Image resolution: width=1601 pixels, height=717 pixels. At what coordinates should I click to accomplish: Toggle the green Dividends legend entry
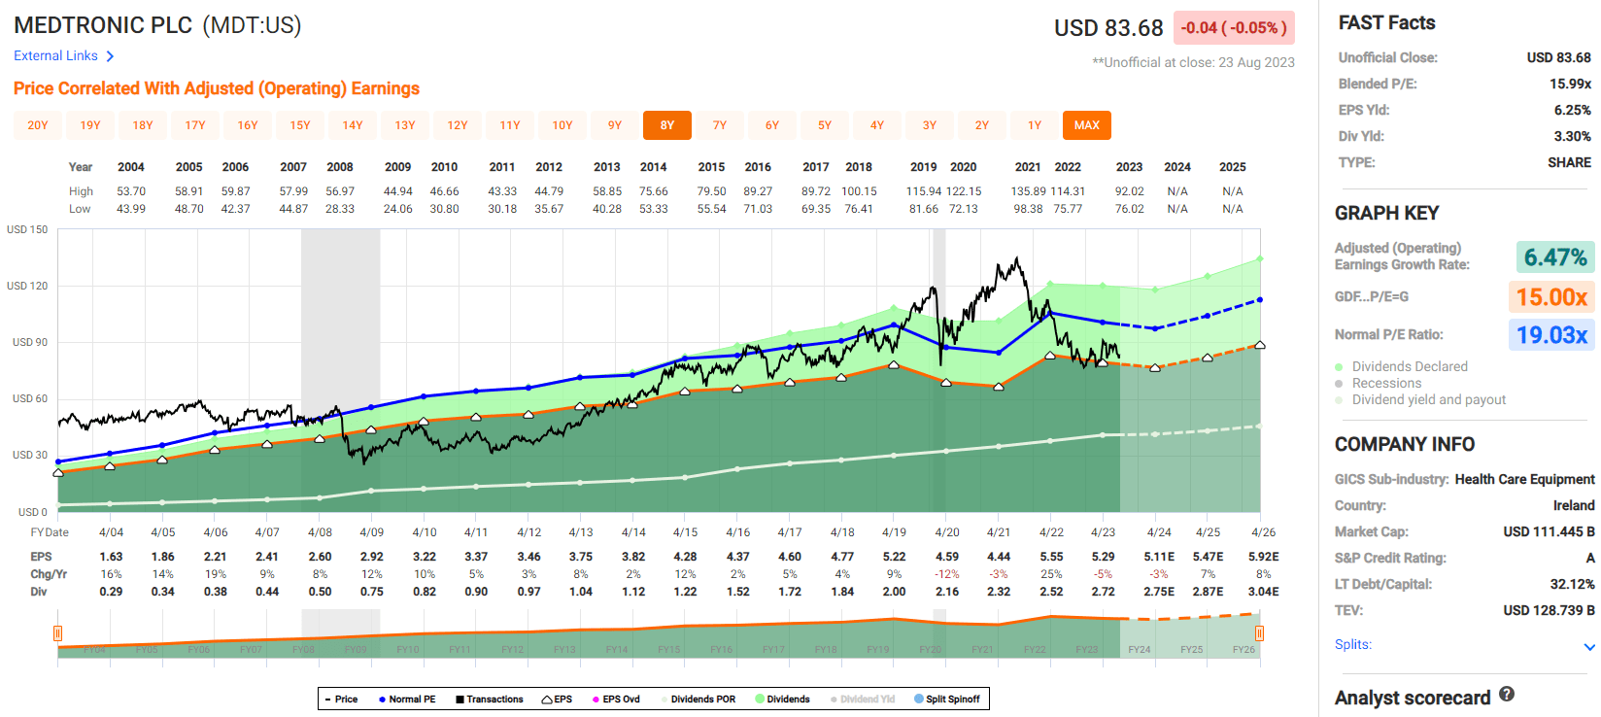click(x=782, y=700)
